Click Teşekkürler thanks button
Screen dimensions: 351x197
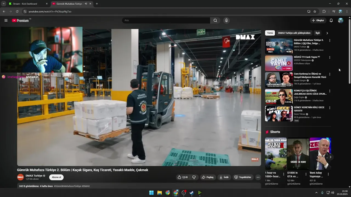(243, 177)
